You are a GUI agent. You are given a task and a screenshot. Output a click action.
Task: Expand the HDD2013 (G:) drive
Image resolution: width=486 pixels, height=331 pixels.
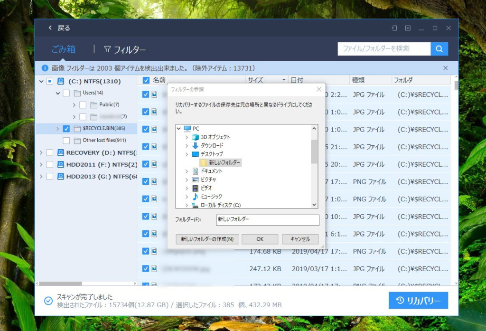(41, 176)
